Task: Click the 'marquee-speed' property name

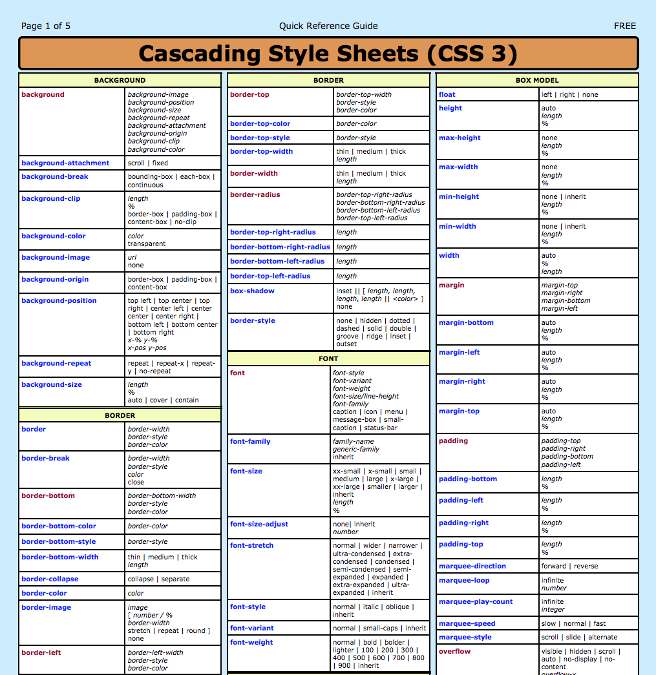Action: [x=467, y=623]
